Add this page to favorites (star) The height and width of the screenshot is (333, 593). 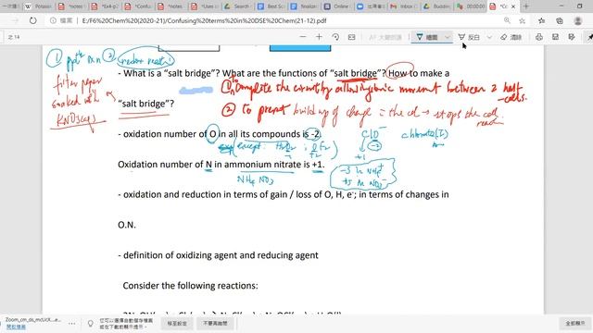[523, 20]
